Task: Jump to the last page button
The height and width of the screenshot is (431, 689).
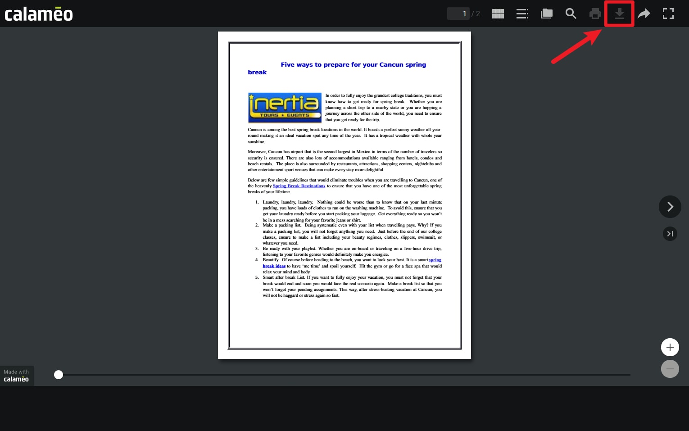Action: click(670, 234)
